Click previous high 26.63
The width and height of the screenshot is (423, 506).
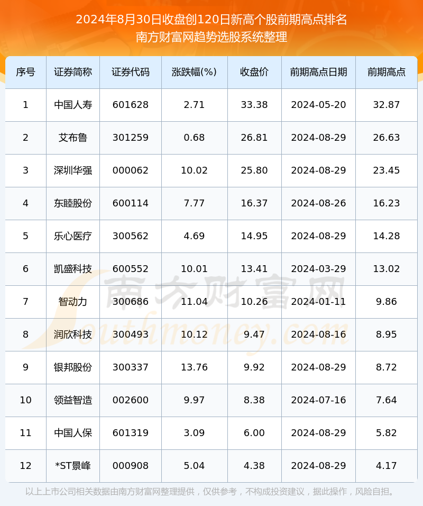pos(386,138)
